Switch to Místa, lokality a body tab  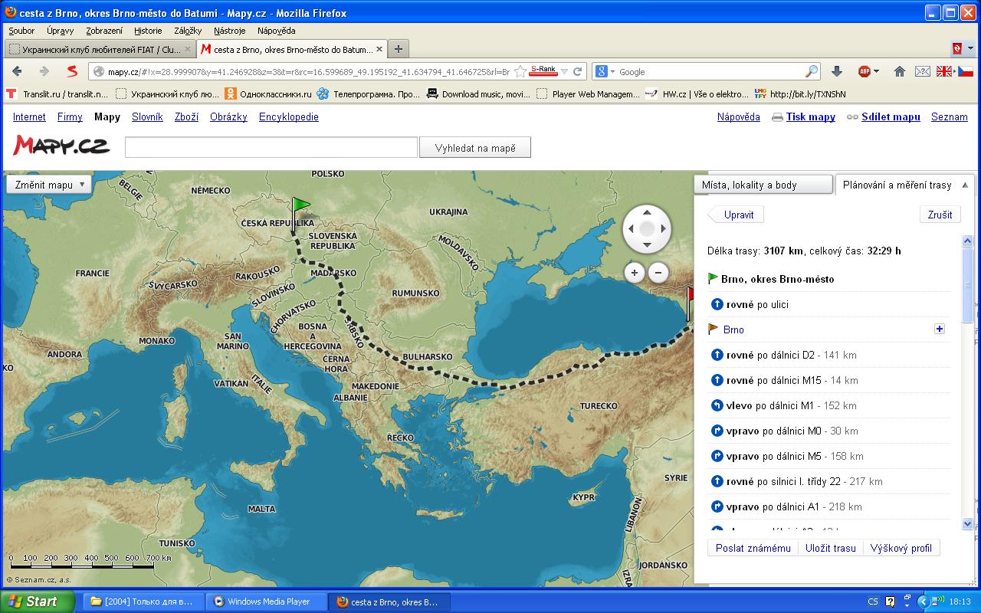763,185
